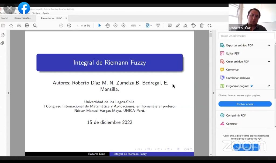Click the zoom in plus icon

(123, 26)
